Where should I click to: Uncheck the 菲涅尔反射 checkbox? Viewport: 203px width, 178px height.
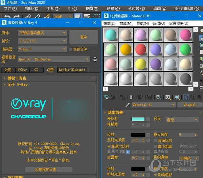point(109,147)
